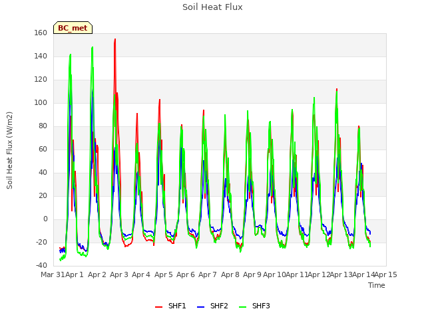Click the Apr 9 x-axis tick label

click(252, 274)
